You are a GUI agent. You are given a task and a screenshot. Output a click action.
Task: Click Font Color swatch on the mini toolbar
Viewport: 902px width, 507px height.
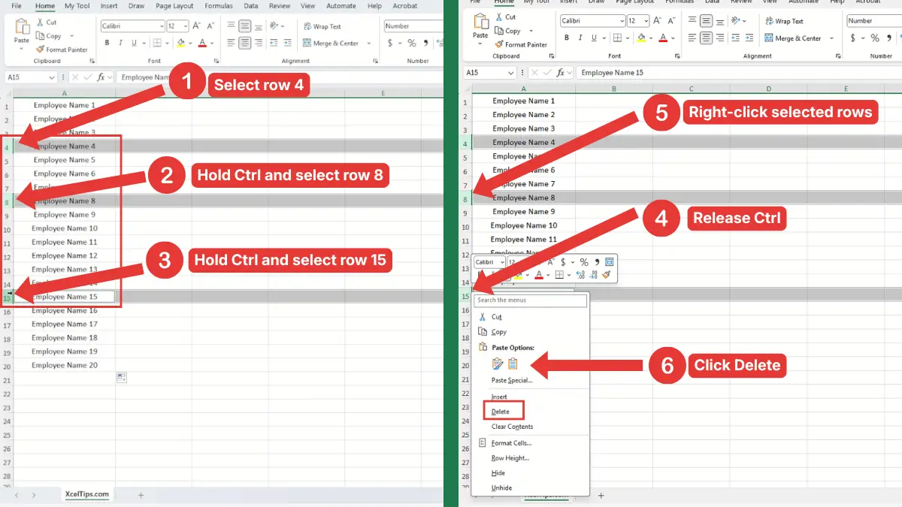[538, 274]
